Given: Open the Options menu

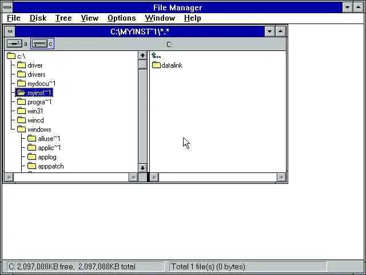Looking at the screenshot, I should point(122,18).
